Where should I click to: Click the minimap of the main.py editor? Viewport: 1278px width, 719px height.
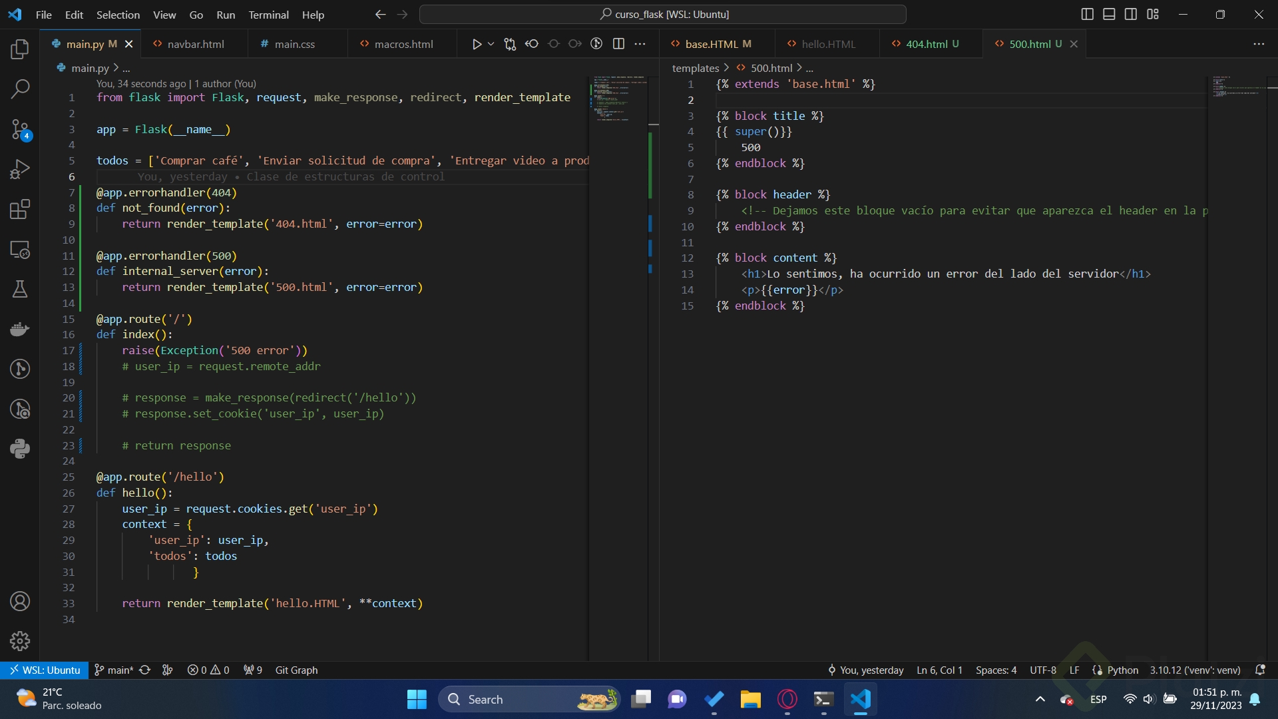click(619, 100)
